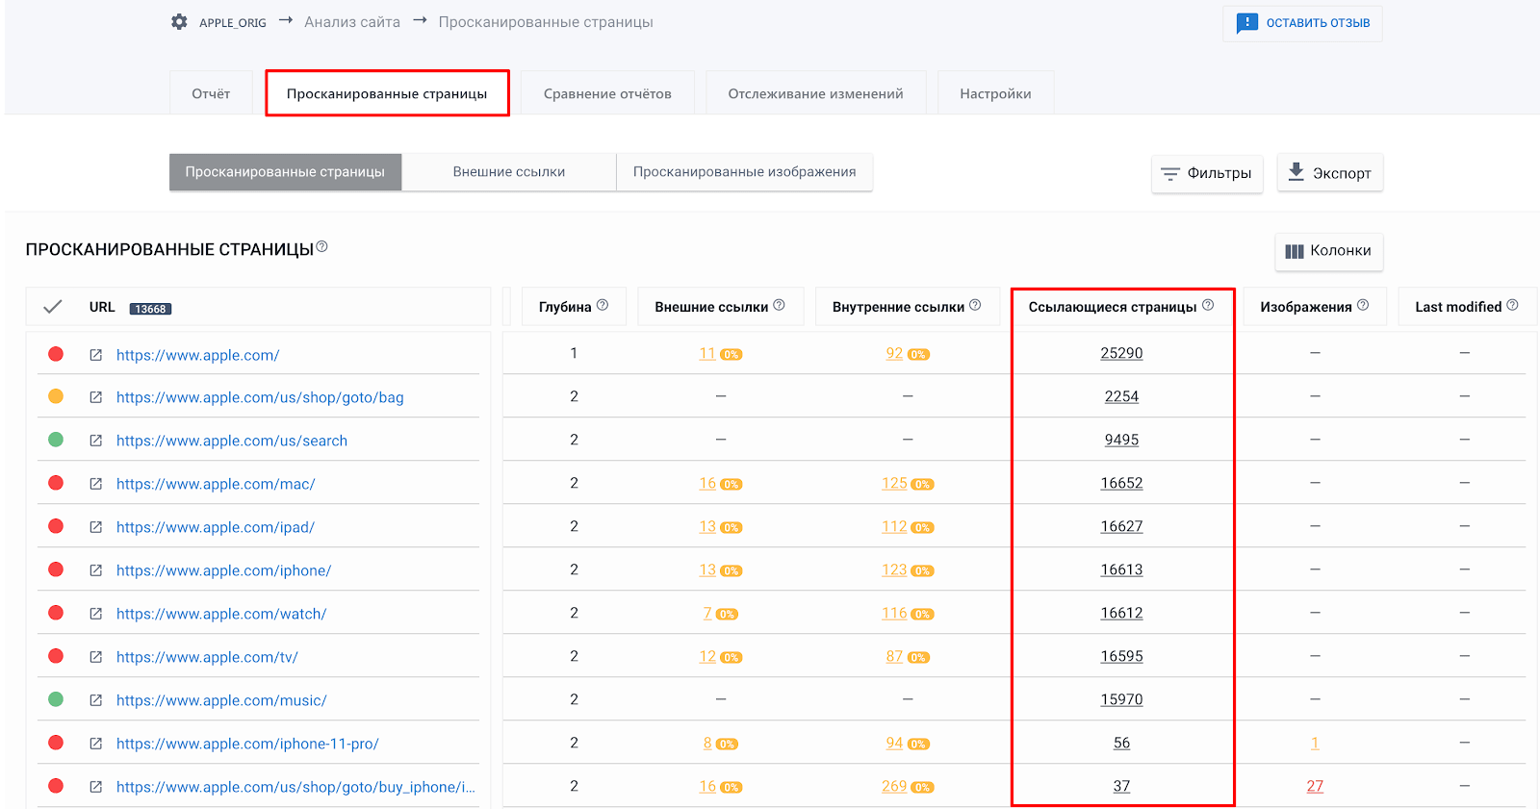This screenshot has width=1540, height=809.
Task: Click external links value 7 in /watch/ row
Action: tap(707, 613)
